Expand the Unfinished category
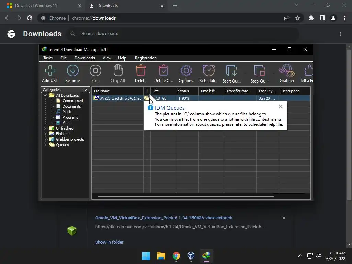352x264 pixels. click(x=45, y=128)
